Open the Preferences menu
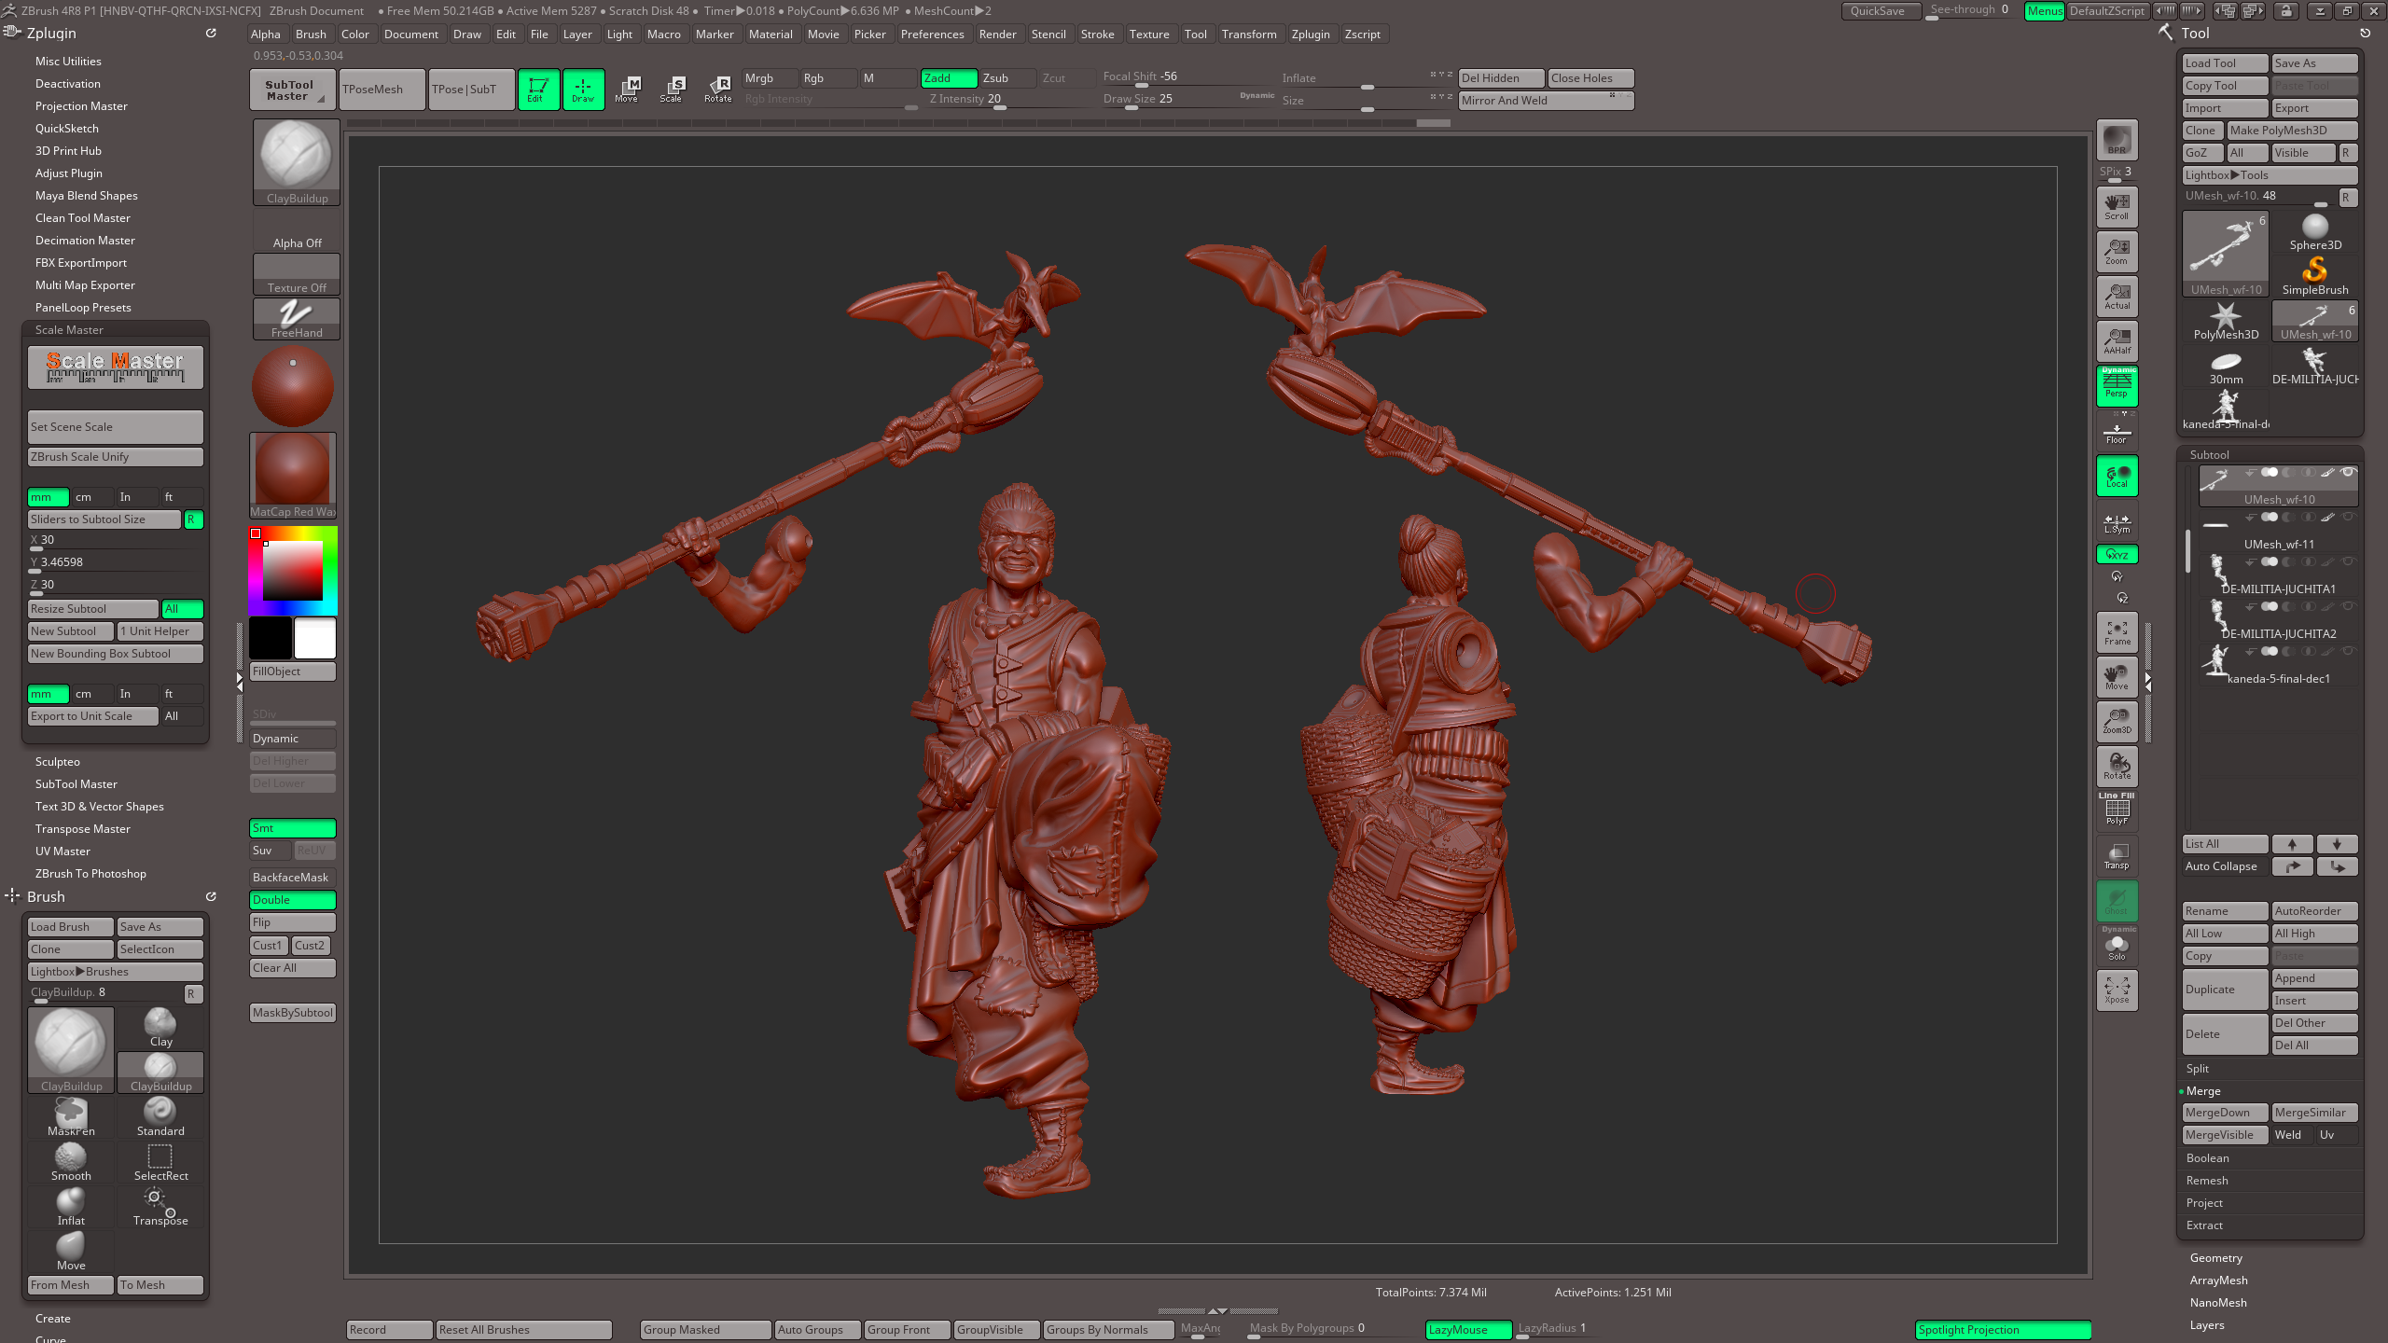The height and width of the screenshot is (1343, 2388). click(932, 35)
